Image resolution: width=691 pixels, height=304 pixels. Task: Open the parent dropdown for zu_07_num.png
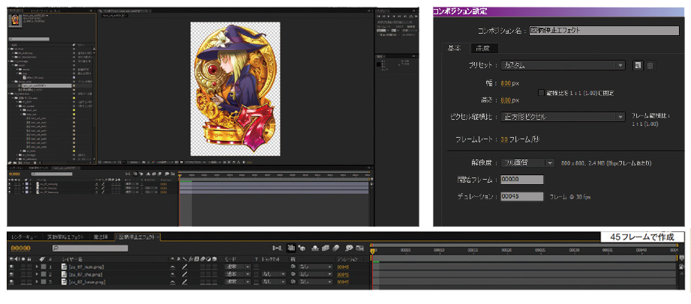(315, 267)
